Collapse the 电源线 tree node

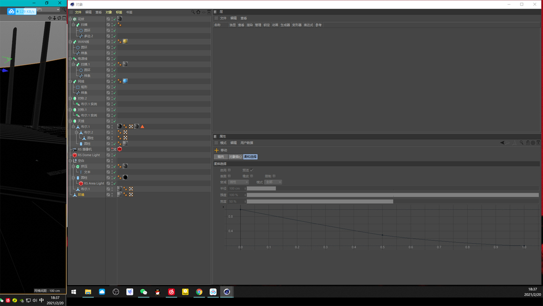pos(70,59)
